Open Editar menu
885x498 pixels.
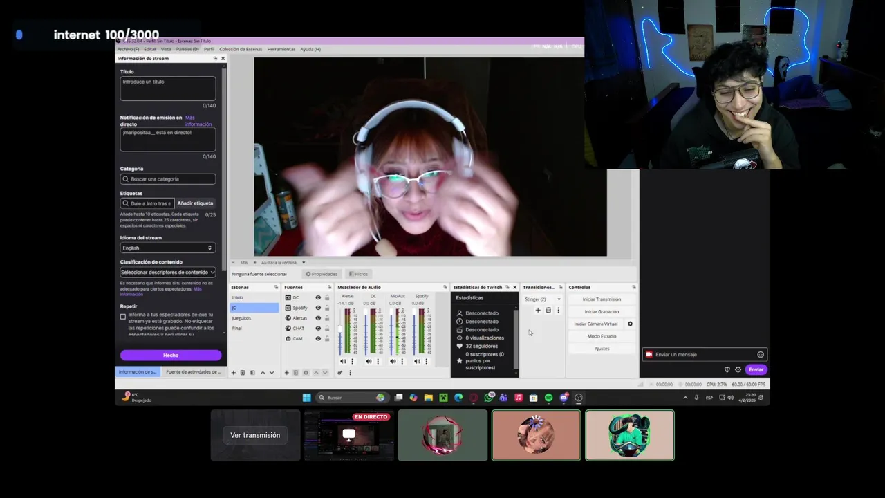pyautogui.click(x=150, y=49)
